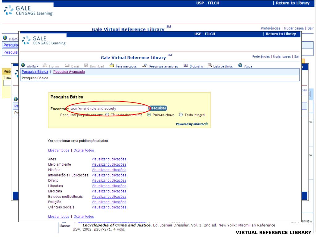Open the Dicionário book icon

point(185,65)
